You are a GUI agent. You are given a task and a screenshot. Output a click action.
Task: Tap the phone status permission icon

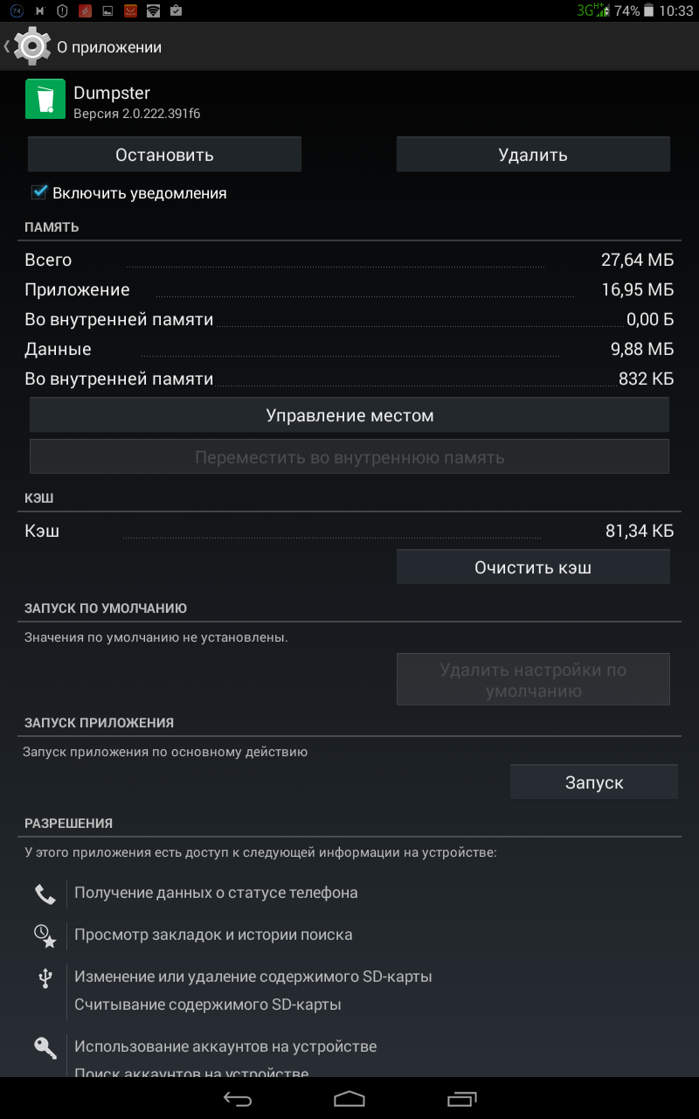45,893
